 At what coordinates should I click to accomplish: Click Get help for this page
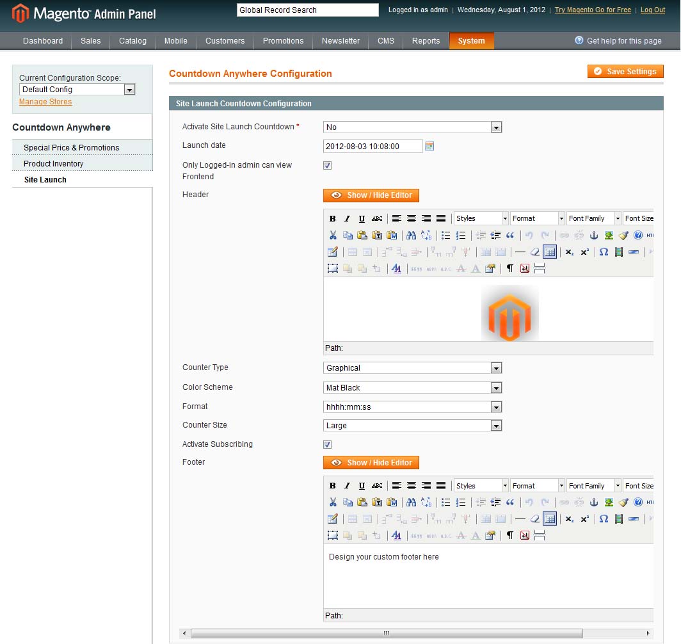pyautogui.click(x=618, y=41)
